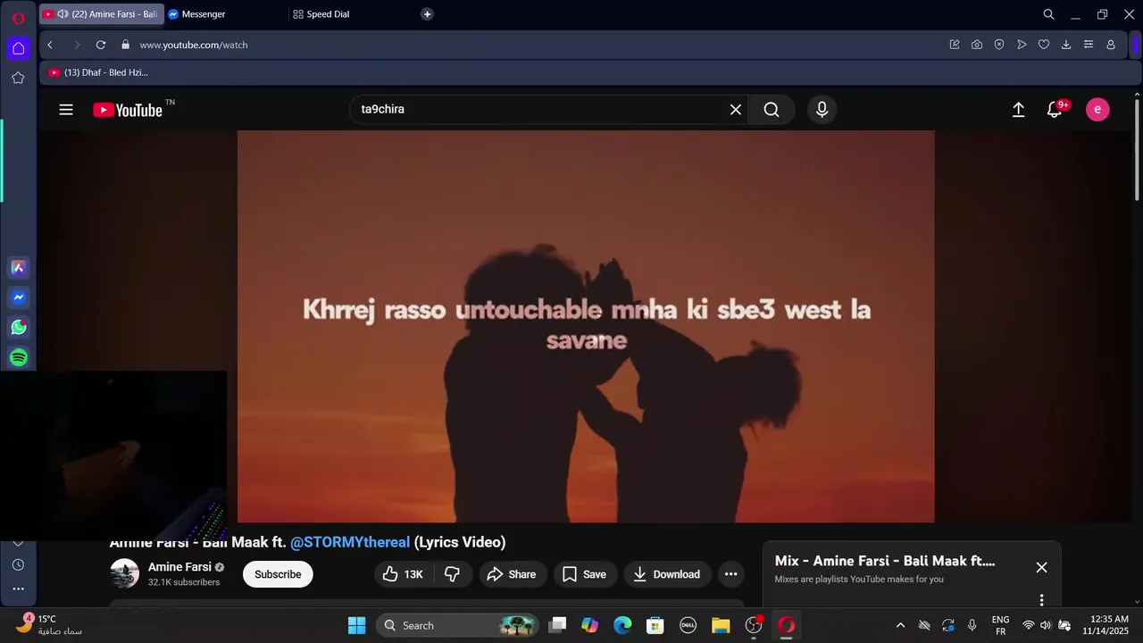Open the Dhaf - Bled Hzi bookmark

coord(98,72)
